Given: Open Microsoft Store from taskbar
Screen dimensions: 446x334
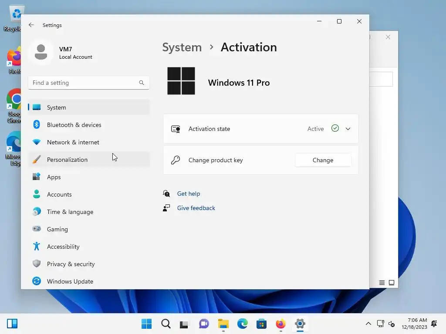Looking at the screenshot, I should [x=261, y=324].
